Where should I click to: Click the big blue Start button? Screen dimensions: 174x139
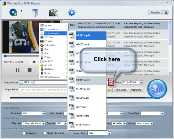click(157, 89)
